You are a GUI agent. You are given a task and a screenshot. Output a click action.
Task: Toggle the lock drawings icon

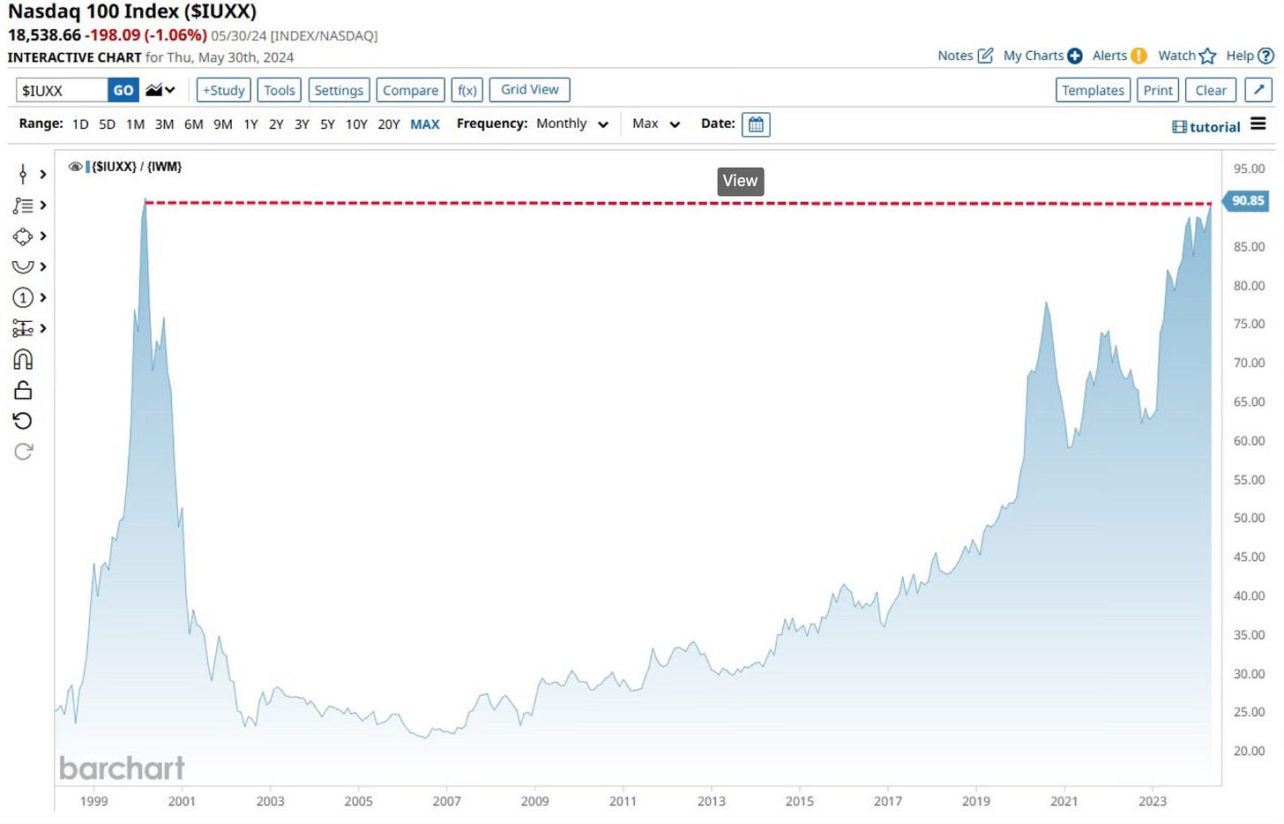(23, 390)
